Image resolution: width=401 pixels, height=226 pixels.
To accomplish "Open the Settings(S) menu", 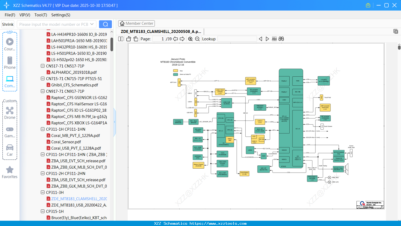I will click(61, 15).
